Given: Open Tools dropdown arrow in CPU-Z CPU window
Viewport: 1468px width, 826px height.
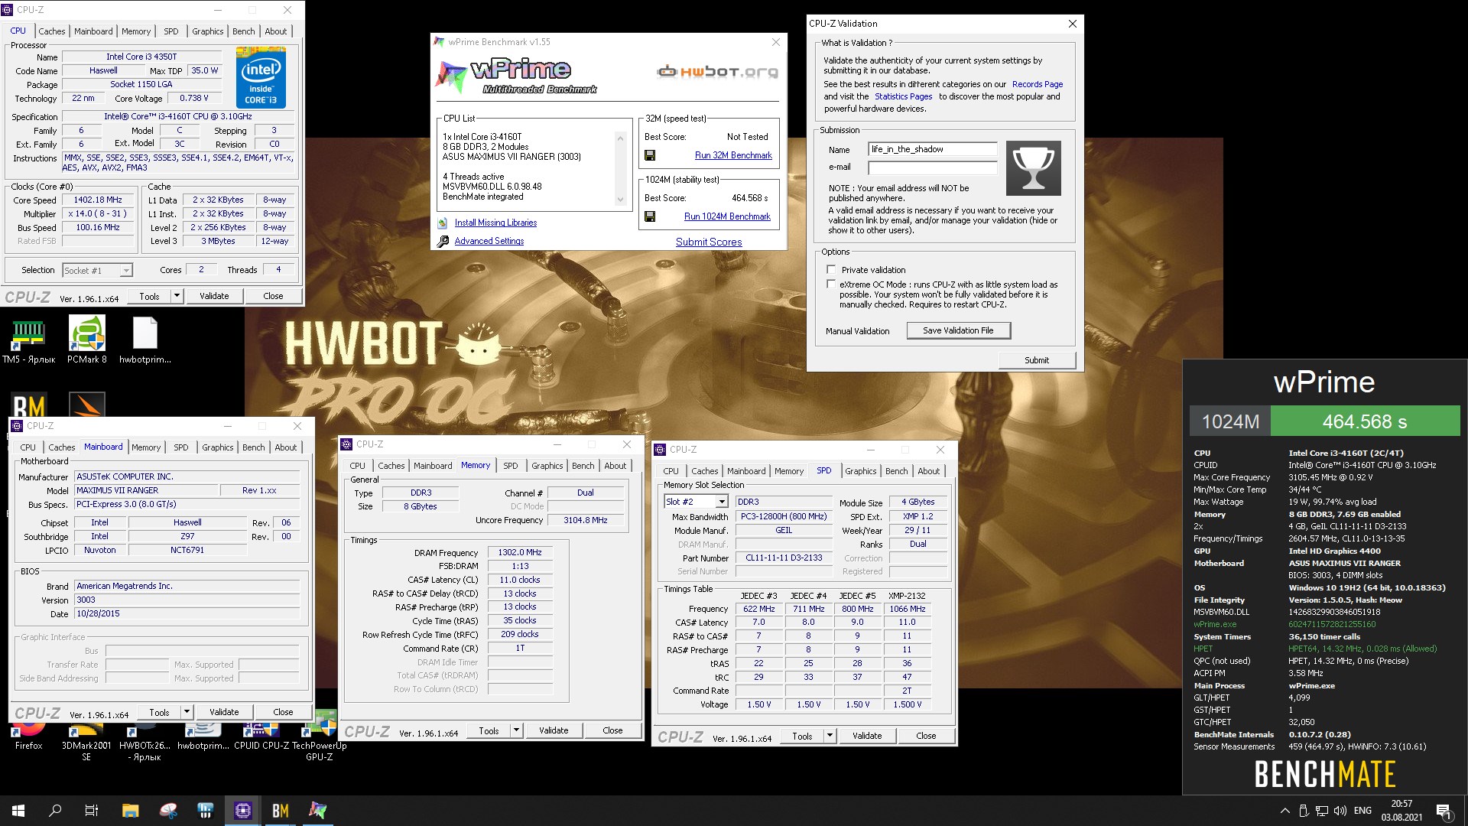Looking at the screenshot, I should coord(177,296).
